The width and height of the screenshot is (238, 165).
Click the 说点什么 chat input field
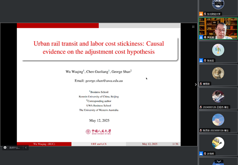15,148
